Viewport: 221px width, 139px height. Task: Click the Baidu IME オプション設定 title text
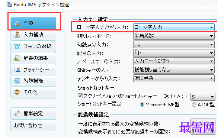41,5
